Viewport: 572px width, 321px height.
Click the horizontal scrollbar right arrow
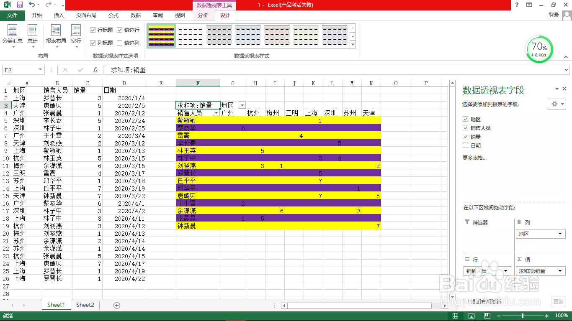click(446, 306)
